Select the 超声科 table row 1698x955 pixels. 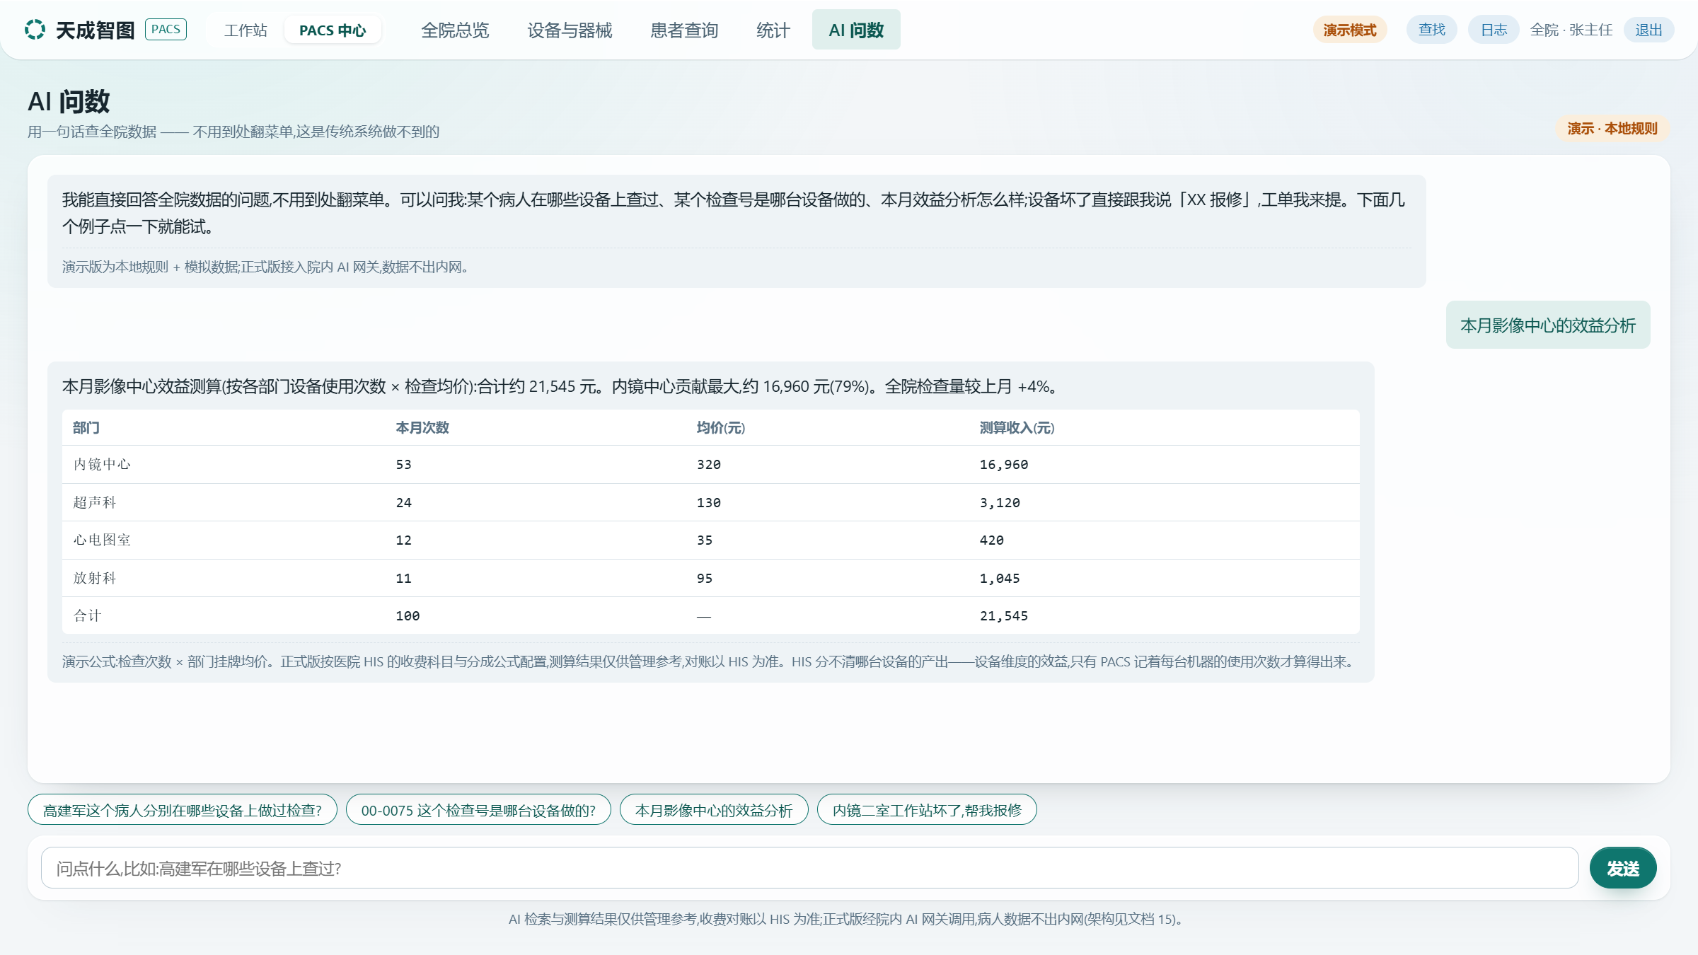pyautogui.click(x=711, y=503)
